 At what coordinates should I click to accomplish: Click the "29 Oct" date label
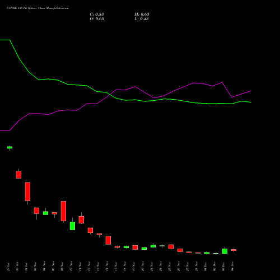(8, 267)
